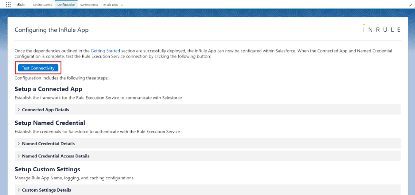Expand the Named Credential Access Details chevron

pos(19,156)
